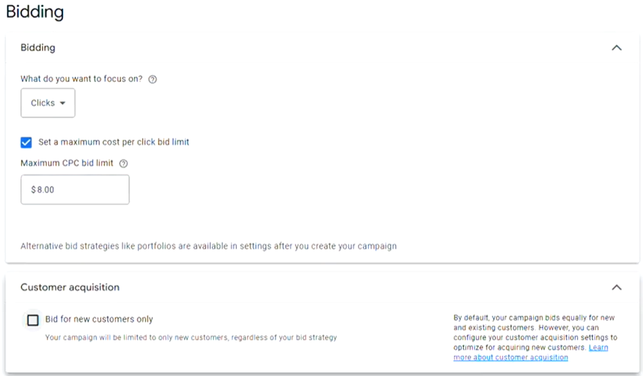
Task: Click help icon beside Maximum CPC bid limit
Action: (x=123, y=164)
